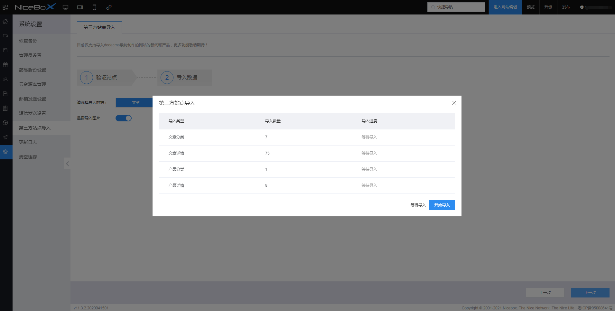The width and height of the screenshot is (615, 311).
Task: Open 短信发送设置 in the settings menu
Action: tap(42, 113)
